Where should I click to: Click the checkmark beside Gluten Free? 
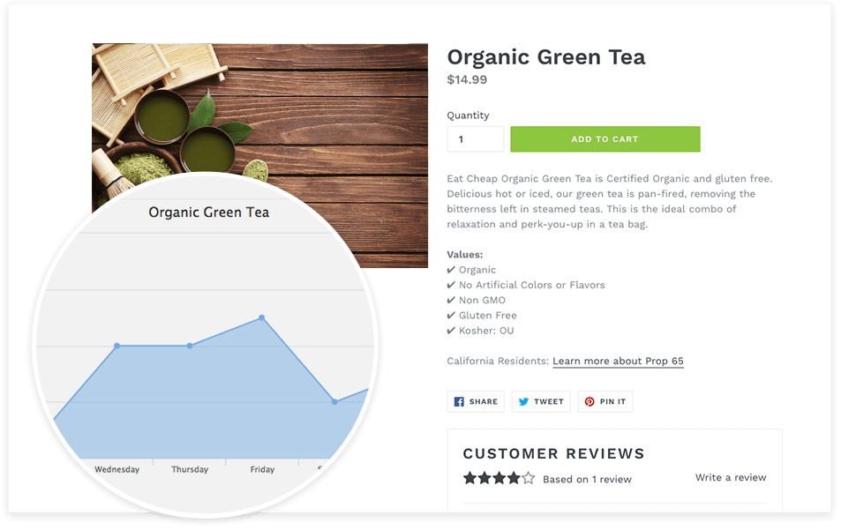click(451, 316)
